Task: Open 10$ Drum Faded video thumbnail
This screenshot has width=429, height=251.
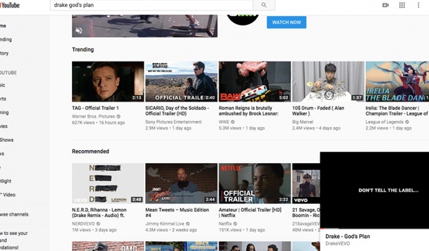Action: 328,82
